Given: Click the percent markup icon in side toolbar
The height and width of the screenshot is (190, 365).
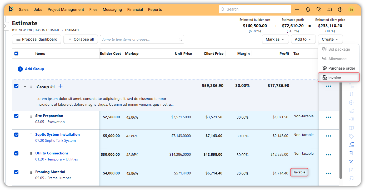Looking at the screenshot, I should tap(351, 162).
